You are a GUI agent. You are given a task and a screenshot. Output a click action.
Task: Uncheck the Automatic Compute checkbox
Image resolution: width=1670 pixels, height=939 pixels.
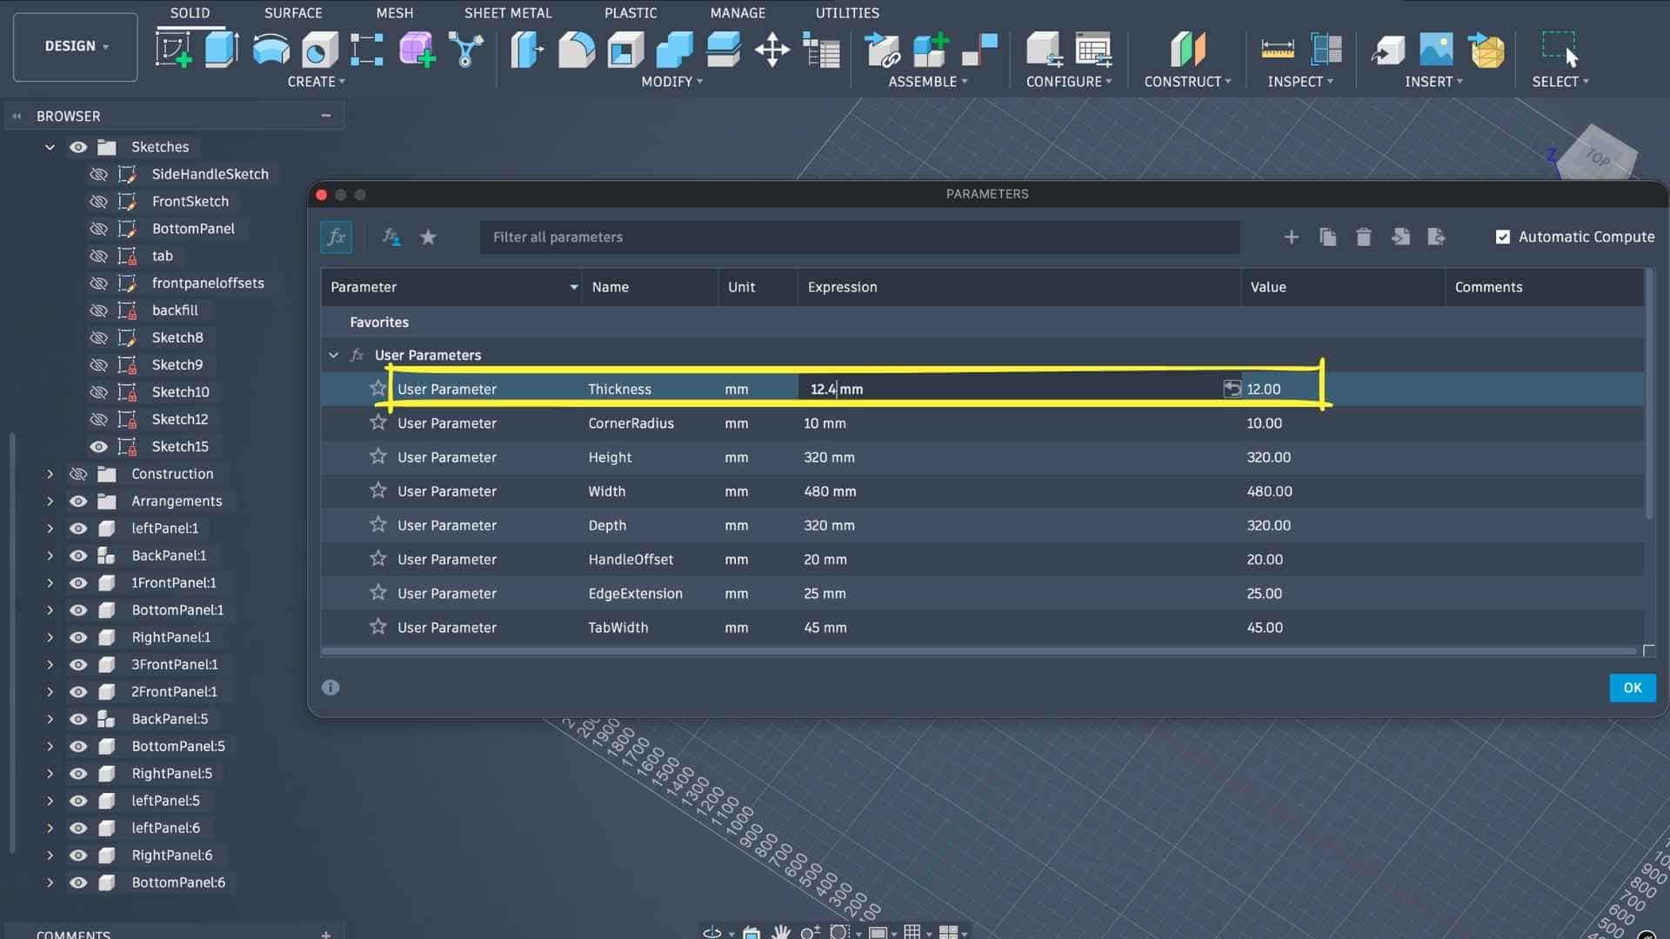click(1502, 236)
